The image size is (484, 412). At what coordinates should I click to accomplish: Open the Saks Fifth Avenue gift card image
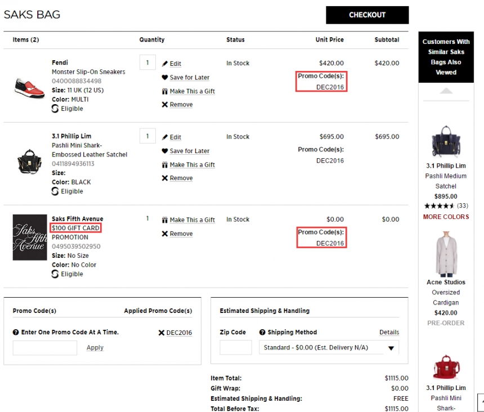point(30,238)
